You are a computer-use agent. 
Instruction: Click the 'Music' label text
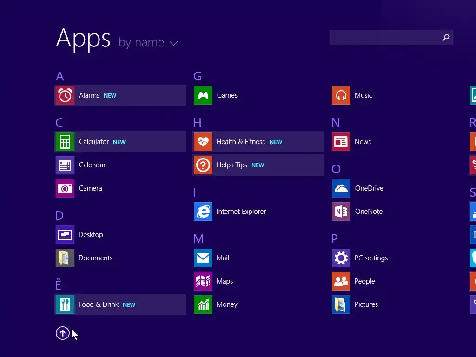point(364,95)
